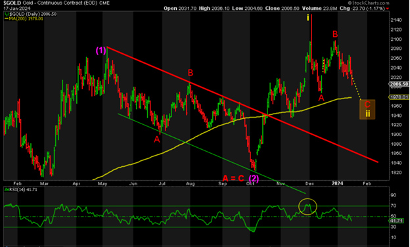Click the $GOLD ticker symbol title
This screenshot has width=410, height=247.
coord(12,3)
